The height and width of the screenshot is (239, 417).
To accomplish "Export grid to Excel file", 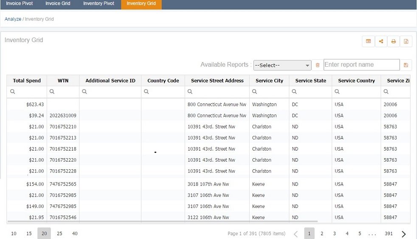I will [406, 41].
